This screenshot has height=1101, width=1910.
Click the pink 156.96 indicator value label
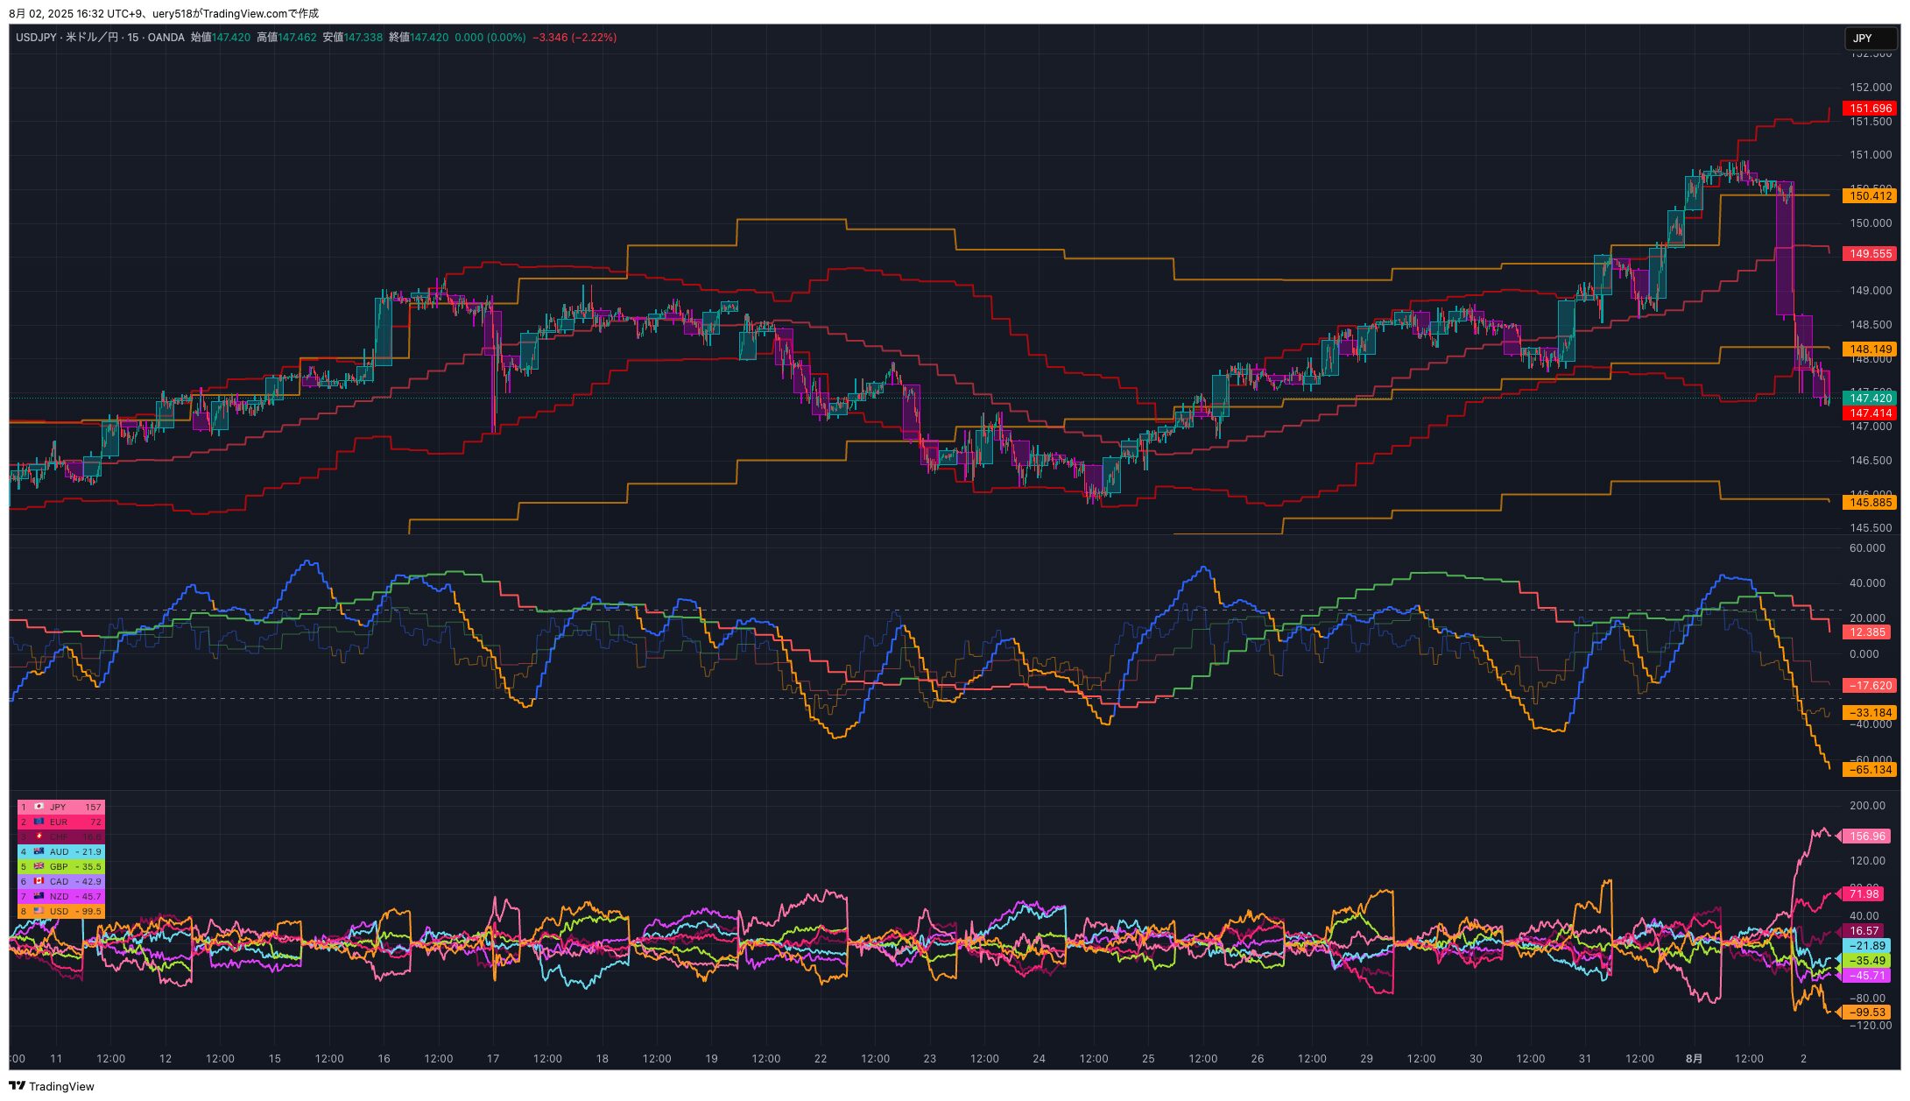[1867, 836]
